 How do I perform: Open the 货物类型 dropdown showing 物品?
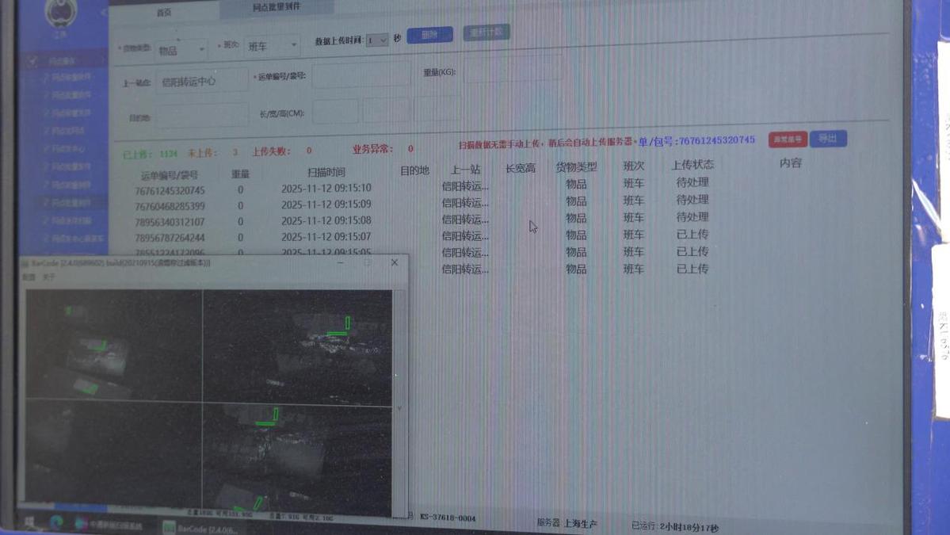coord(181,51)
